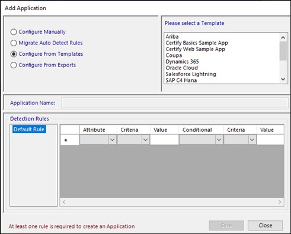Click the Conditional column header
This screenshot has width=291, height=234.
(x=201, y=130)
